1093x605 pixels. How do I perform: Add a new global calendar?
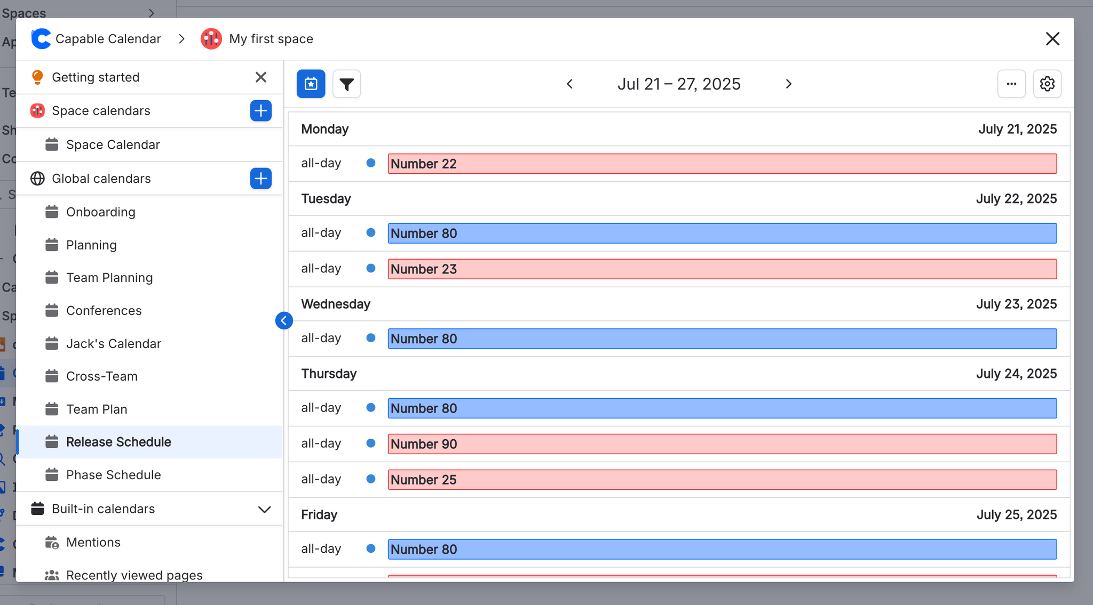[x=260, y=179]
